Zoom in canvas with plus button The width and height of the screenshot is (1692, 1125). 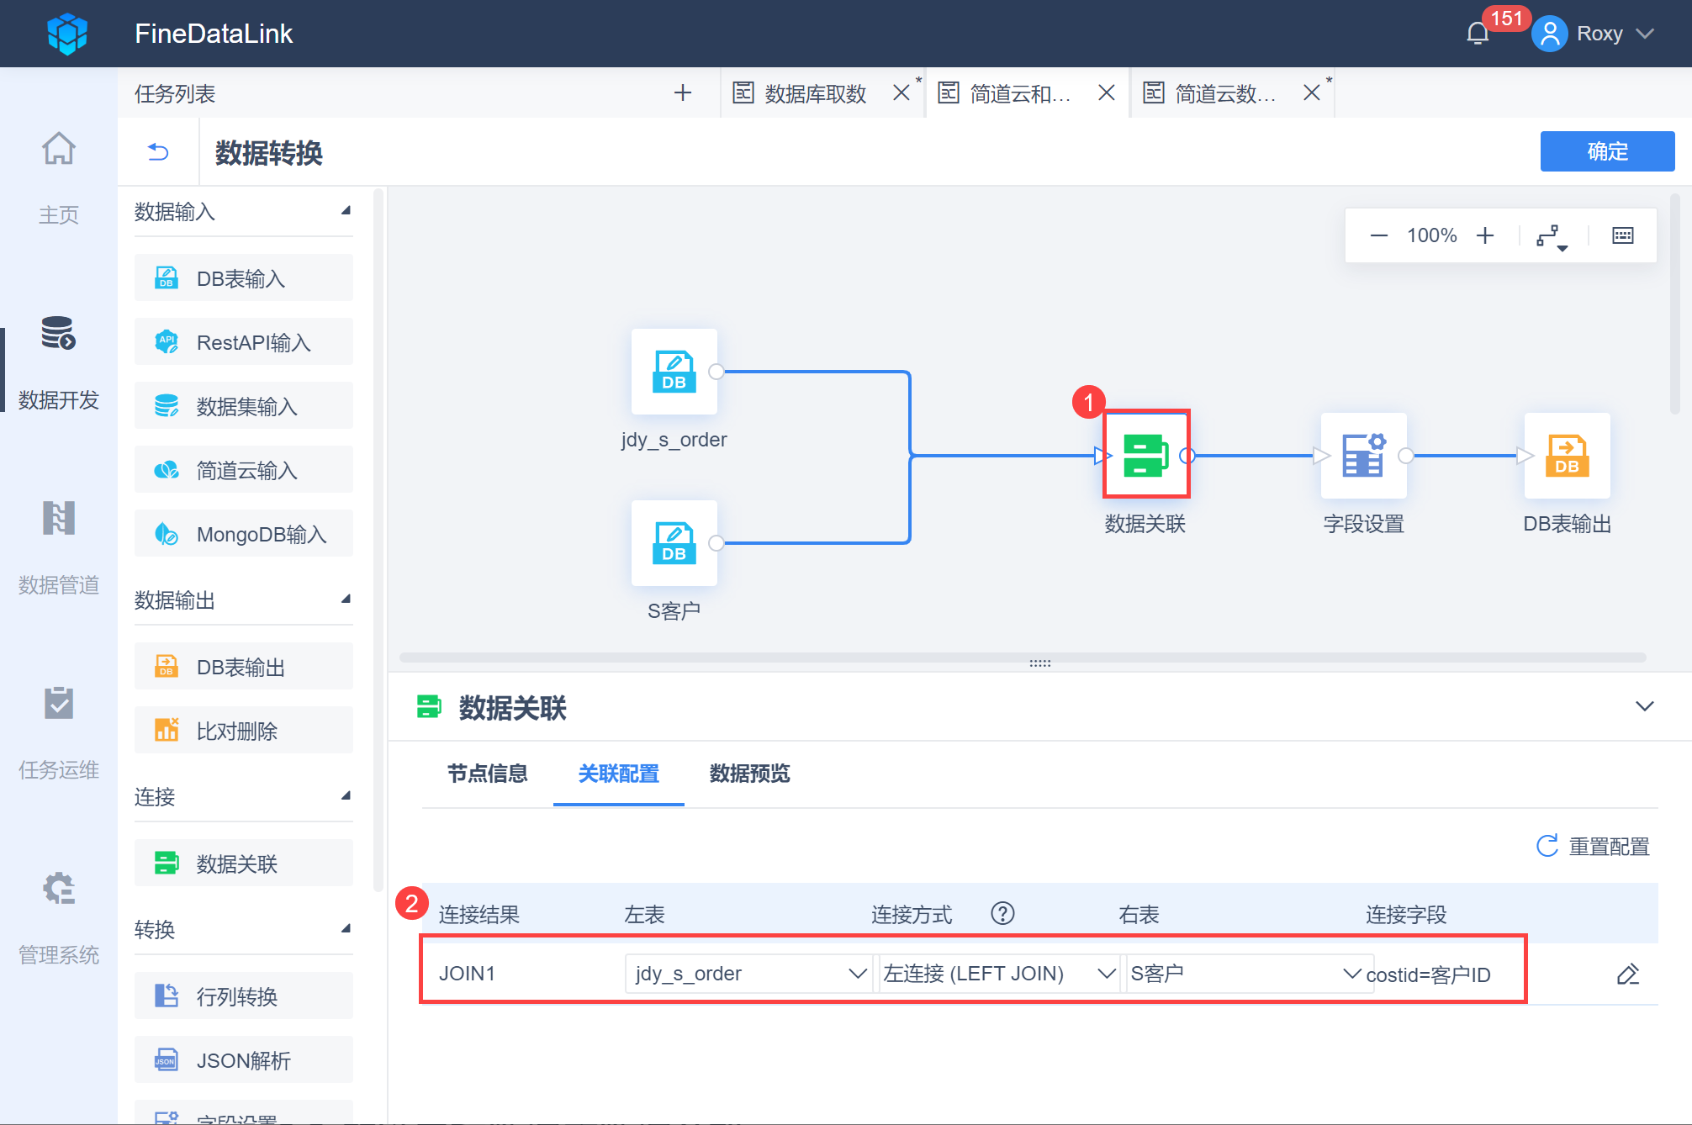1485,235
